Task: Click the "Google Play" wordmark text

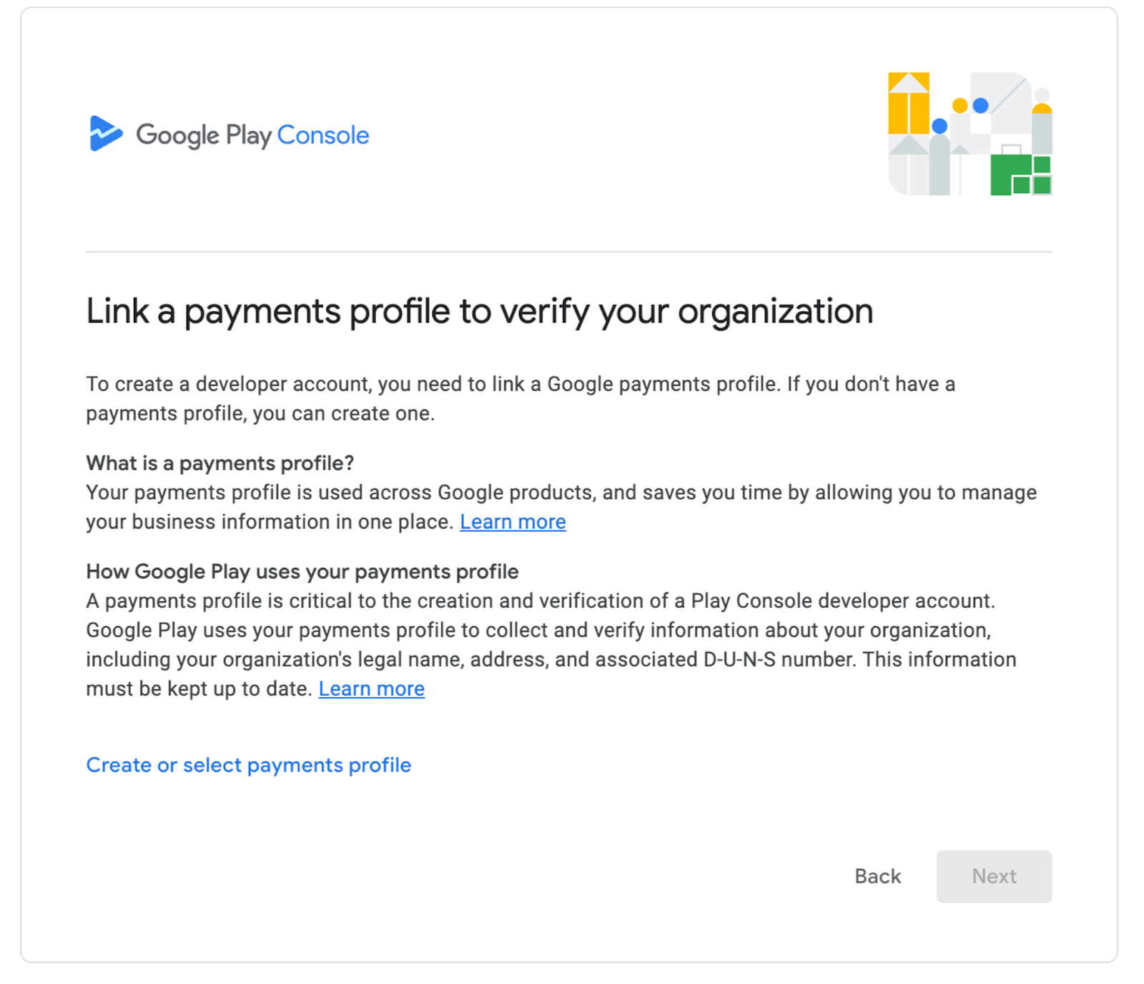Action: pos(204,135)
